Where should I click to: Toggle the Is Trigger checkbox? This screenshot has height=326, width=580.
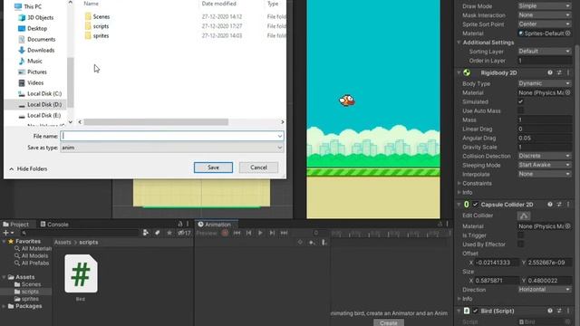[x=520, y=235]
